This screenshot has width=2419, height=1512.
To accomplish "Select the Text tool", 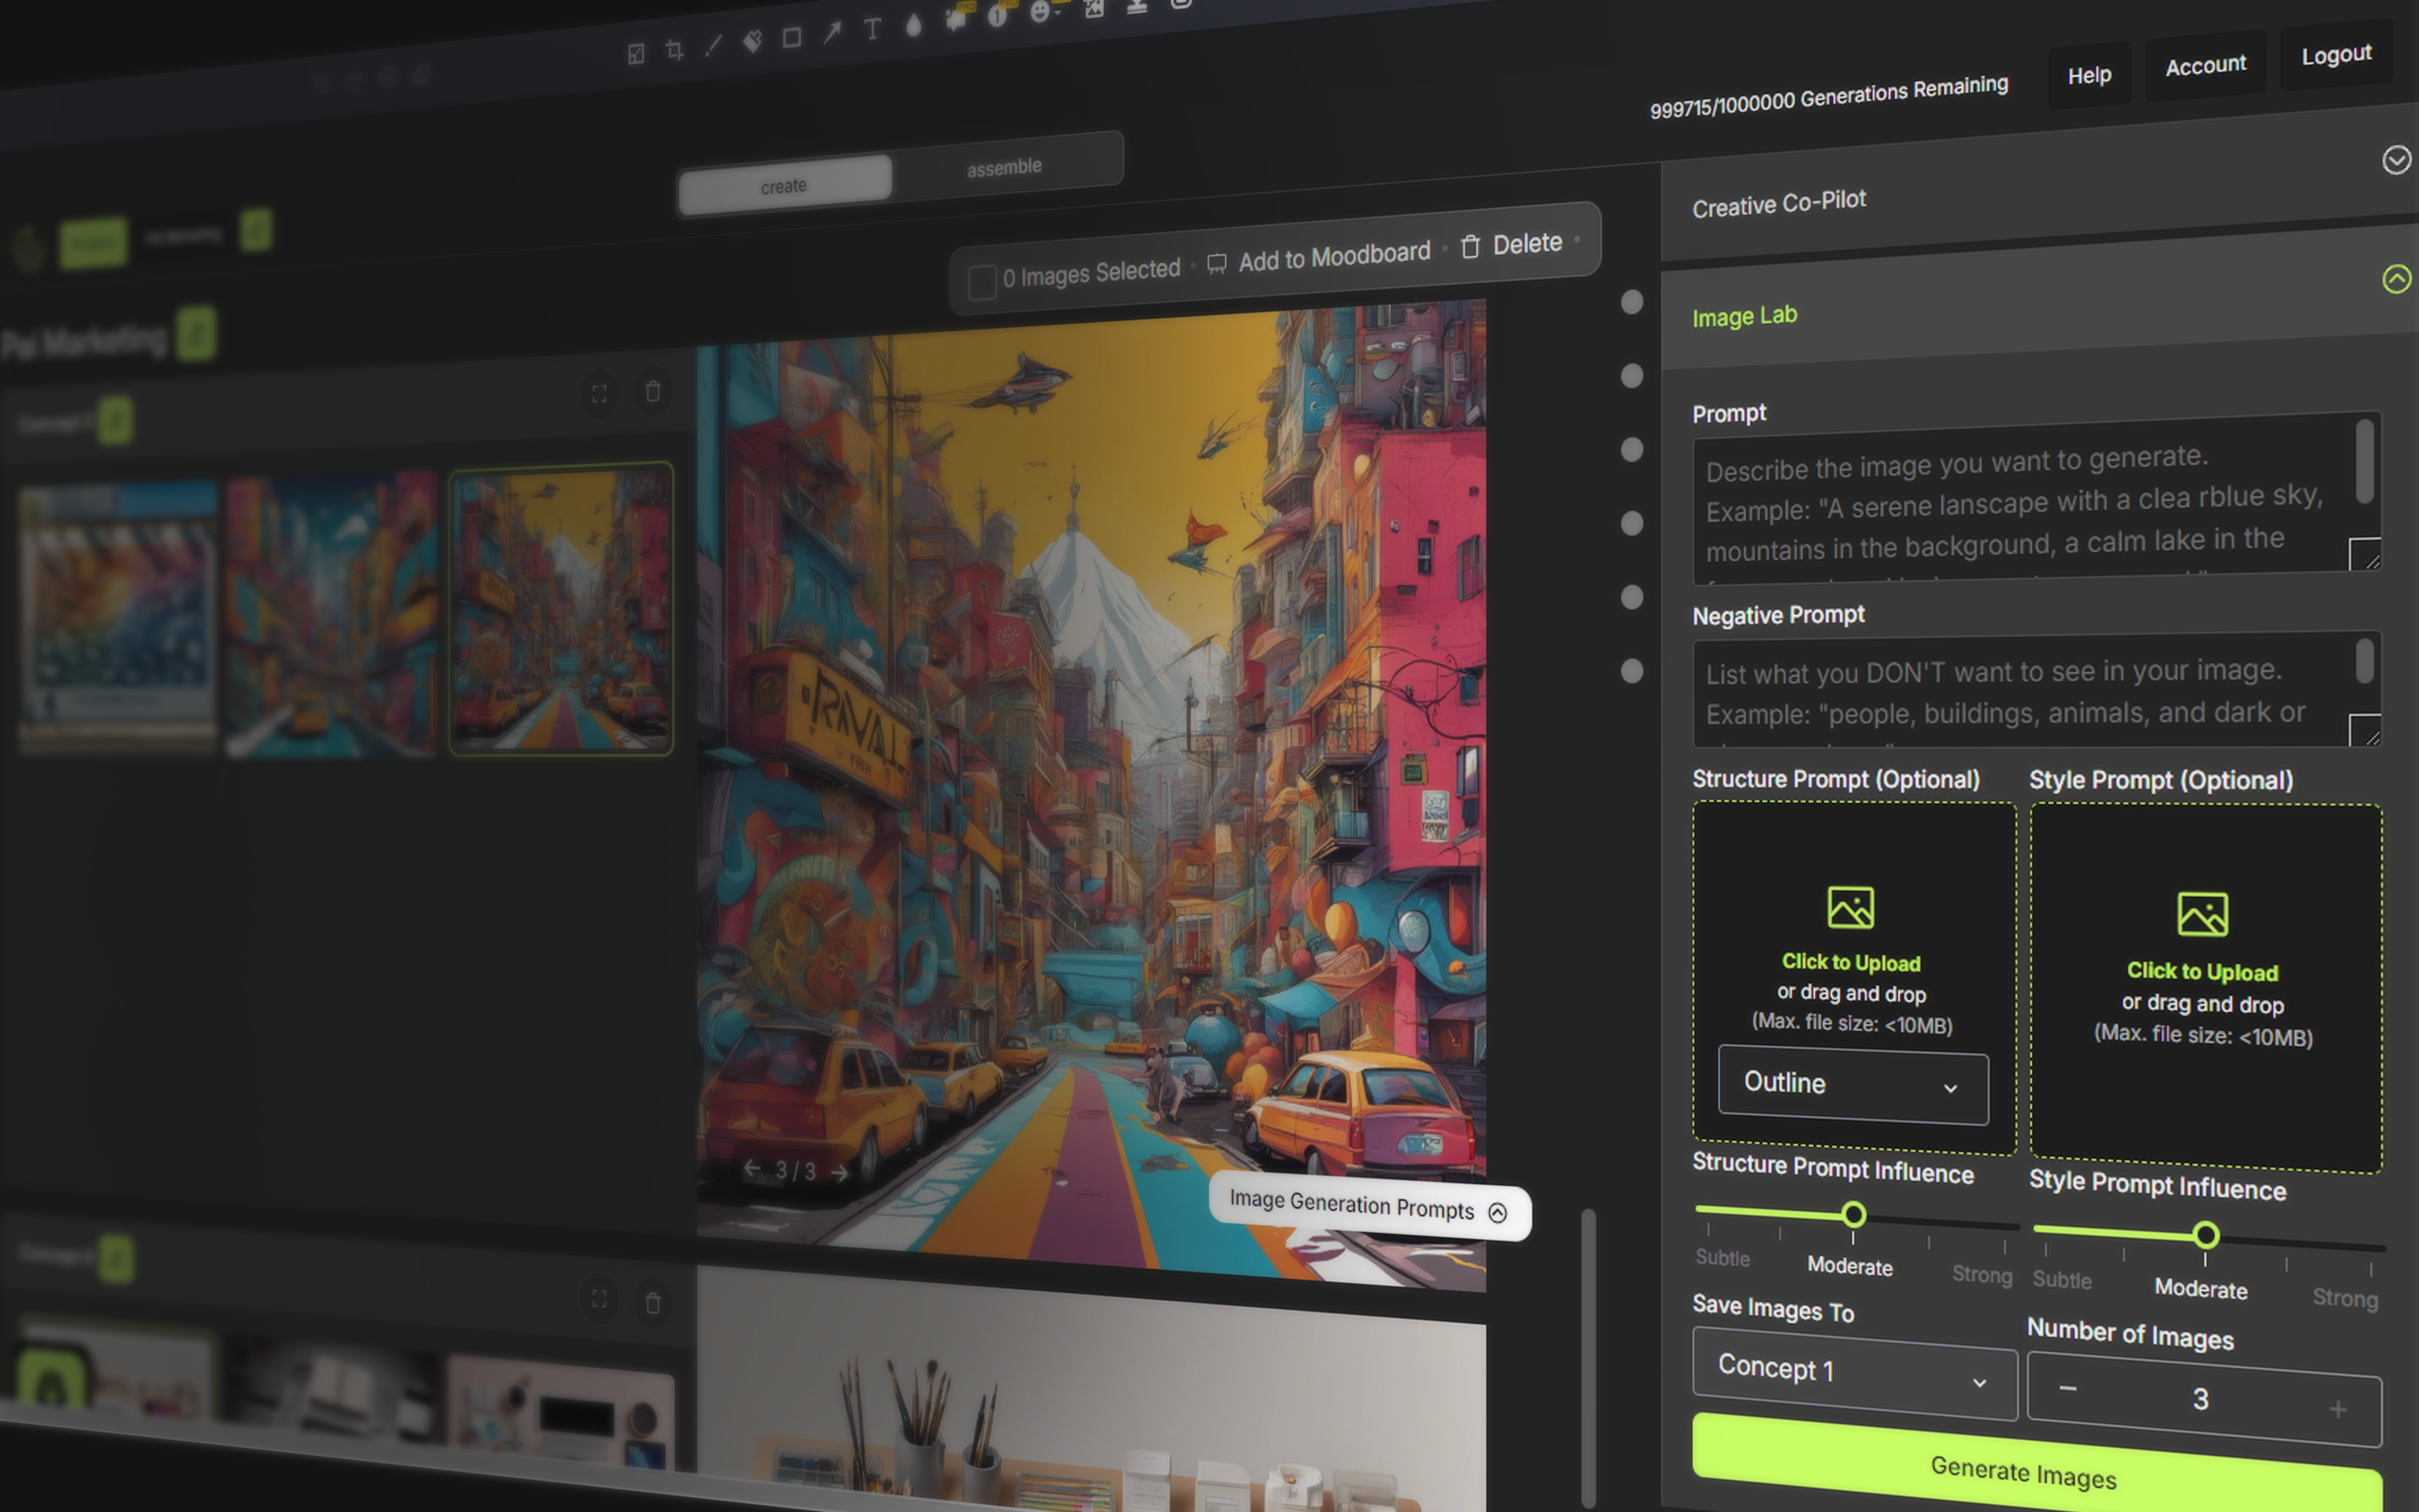I will click(872, 29).
